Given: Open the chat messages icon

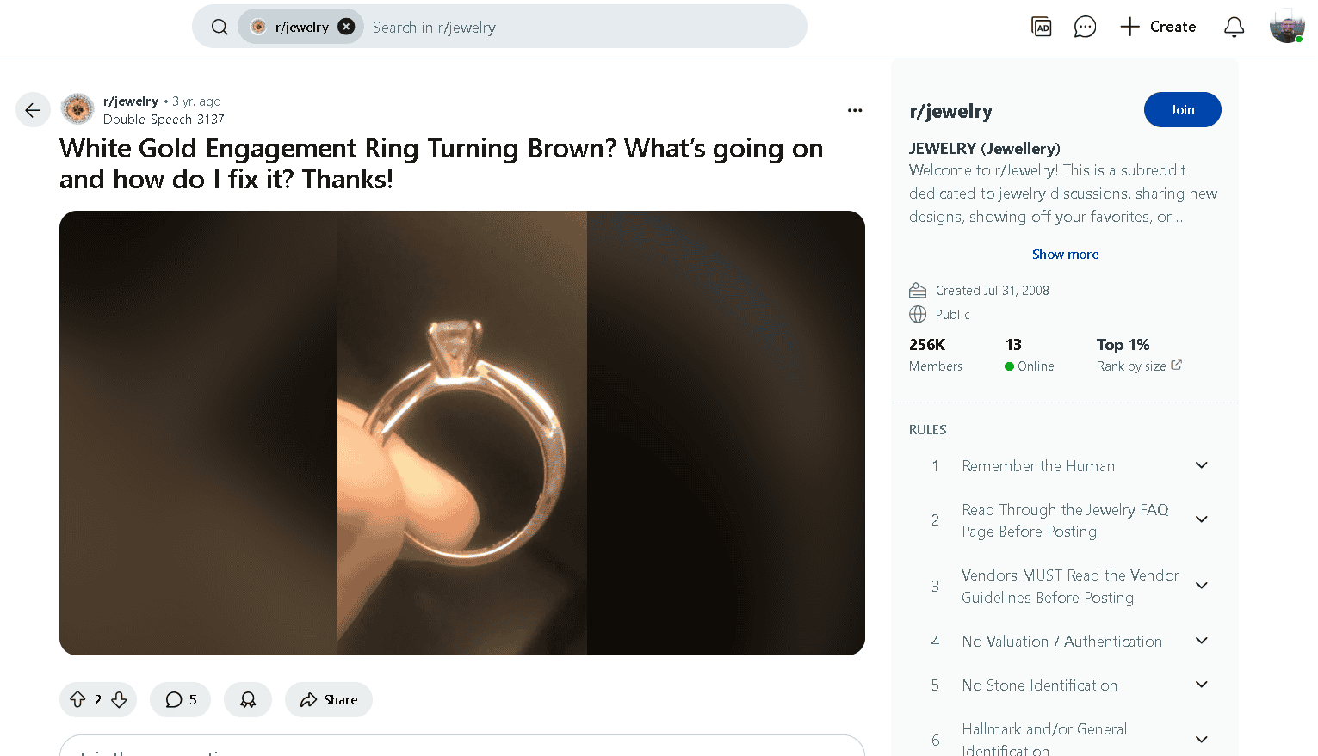Looking at the screenshot, I should [1085, 27].
